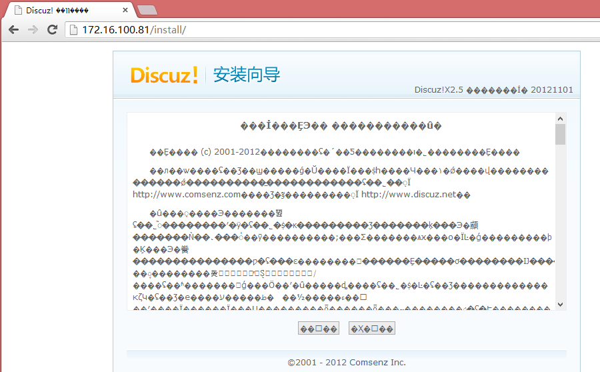Viewport: 600px width, 372px height.
Task: Click the Discuz! orange logo
Action: pyautogui.click(x=164, y=75)
